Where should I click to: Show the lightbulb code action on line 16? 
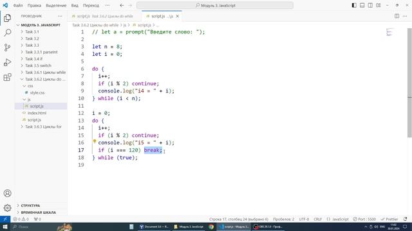[95, 141]
